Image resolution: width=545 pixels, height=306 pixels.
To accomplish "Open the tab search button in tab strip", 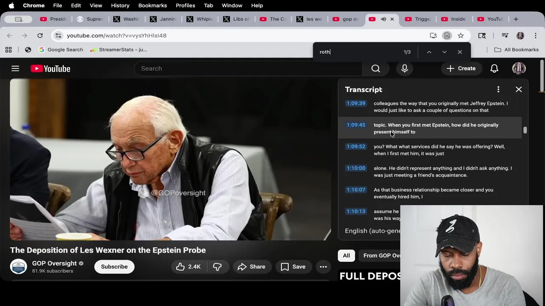I will point(19,19).
